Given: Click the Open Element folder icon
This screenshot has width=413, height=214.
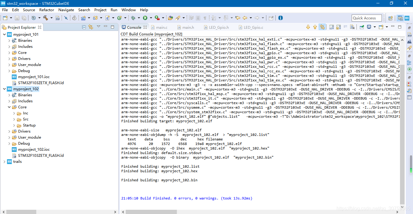Looking at the screenshot, I should [x=171, y=18].
